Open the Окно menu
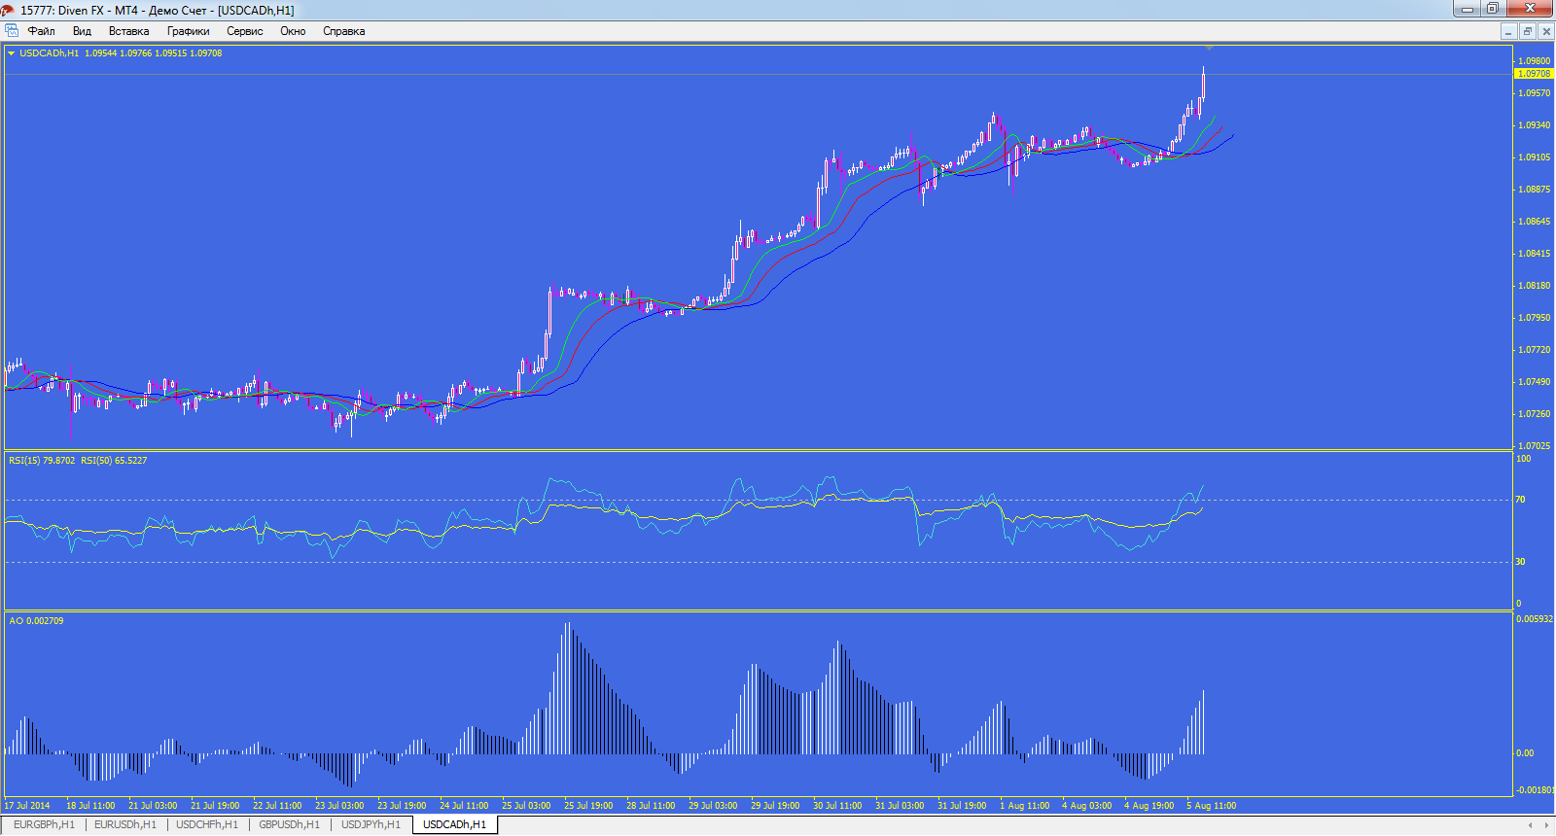 (293, 31)
